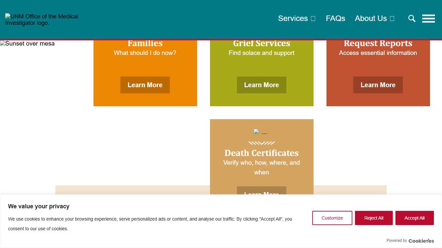
Task: Open the FAQs menu item
Action: pos(335,18)
